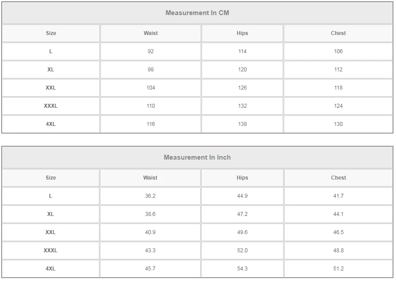This screenshot has width=396, height=282.
Task: Click the Chest header in the CM table
Action: (x=338, y=33)
